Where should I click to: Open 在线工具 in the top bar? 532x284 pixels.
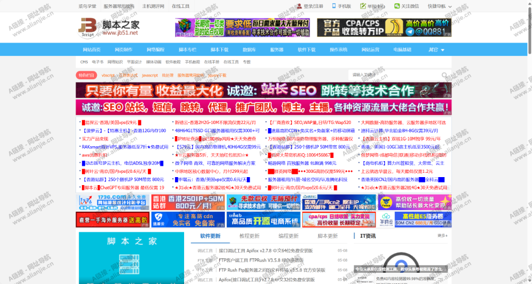coord(180,6)
